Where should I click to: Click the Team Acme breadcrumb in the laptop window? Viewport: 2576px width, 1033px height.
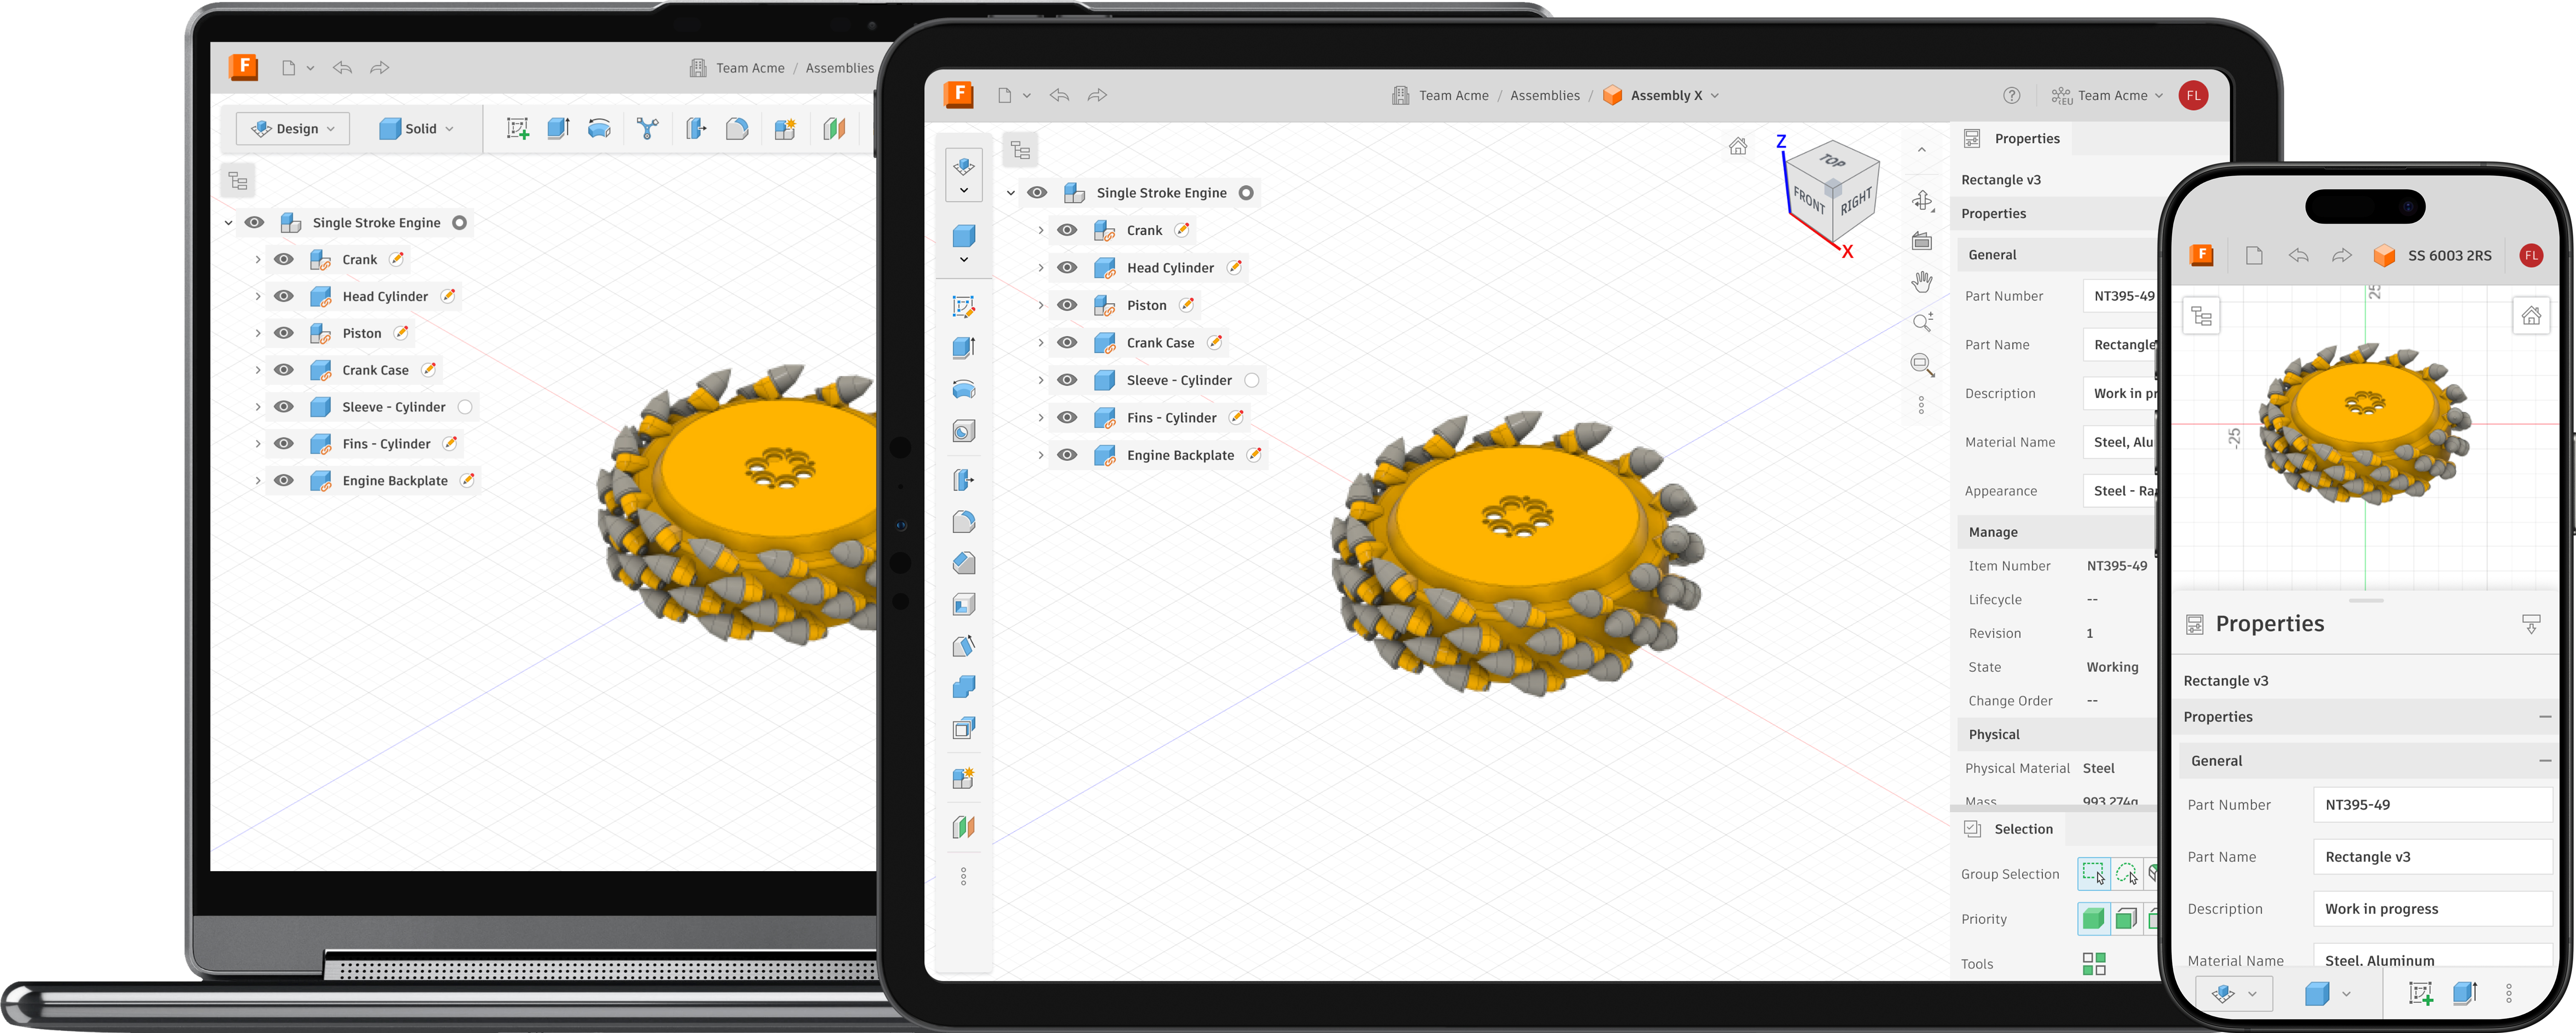749,68
